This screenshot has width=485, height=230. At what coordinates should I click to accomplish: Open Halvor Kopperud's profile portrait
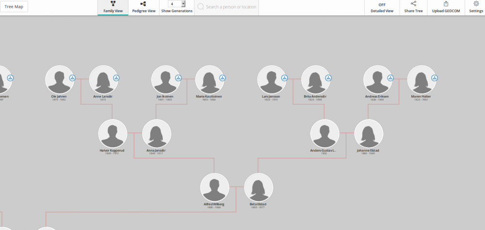113,134
